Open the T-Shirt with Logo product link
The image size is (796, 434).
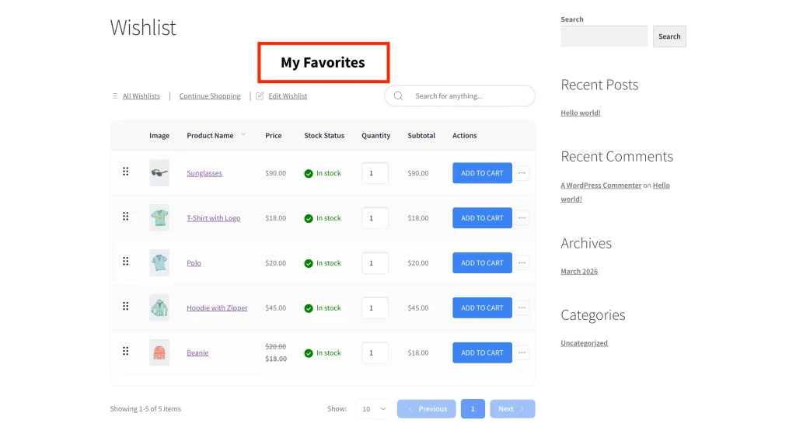(213, 218)
